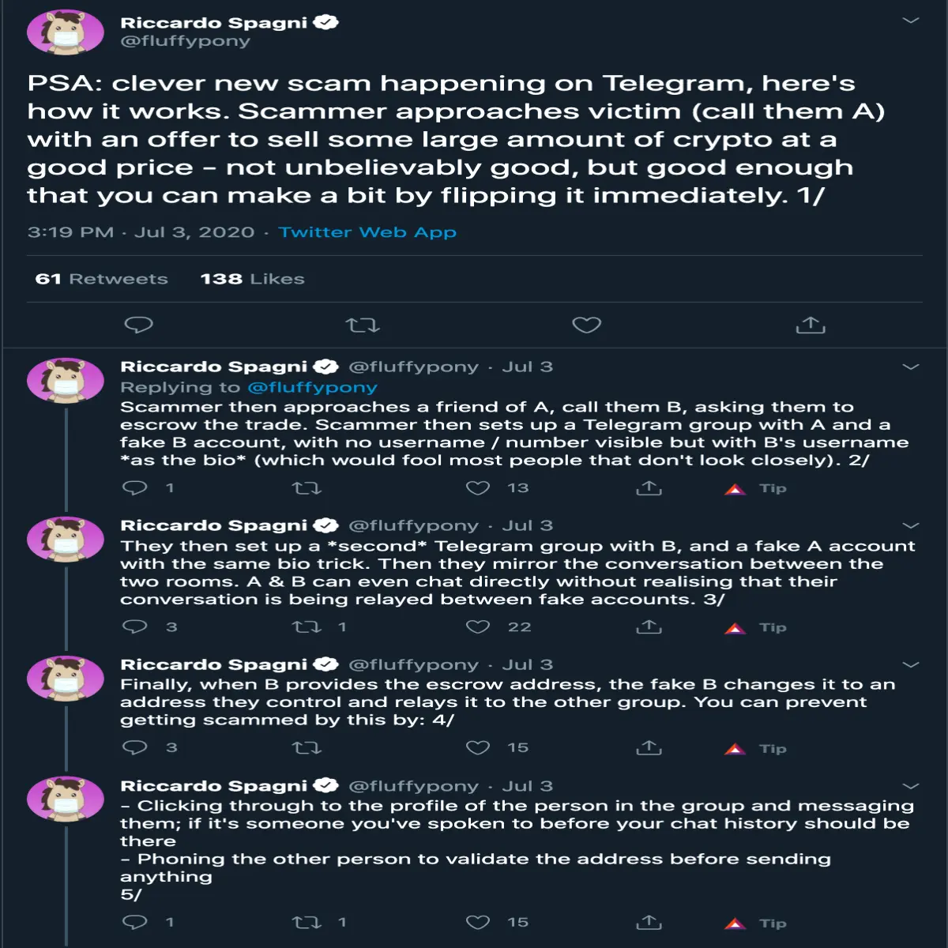This screenshot has width=948, height=948.
Task: Expand options chevron on tweet 2/
Action: 911,367
